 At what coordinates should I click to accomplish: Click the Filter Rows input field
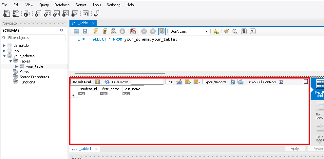pyautogui.click(x=147, y=82)
